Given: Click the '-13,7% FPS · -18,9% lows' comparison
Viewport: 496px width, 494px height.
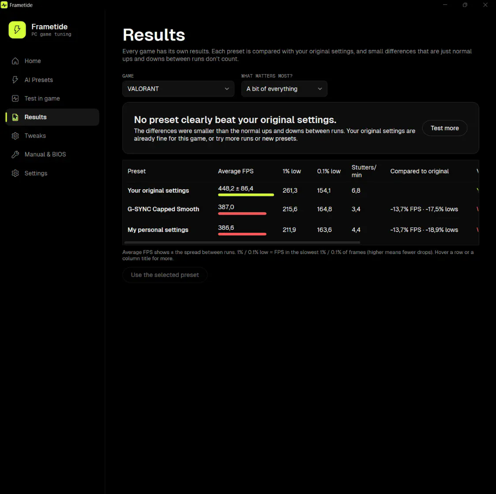Looking at the screenshot, I should 424,230.
